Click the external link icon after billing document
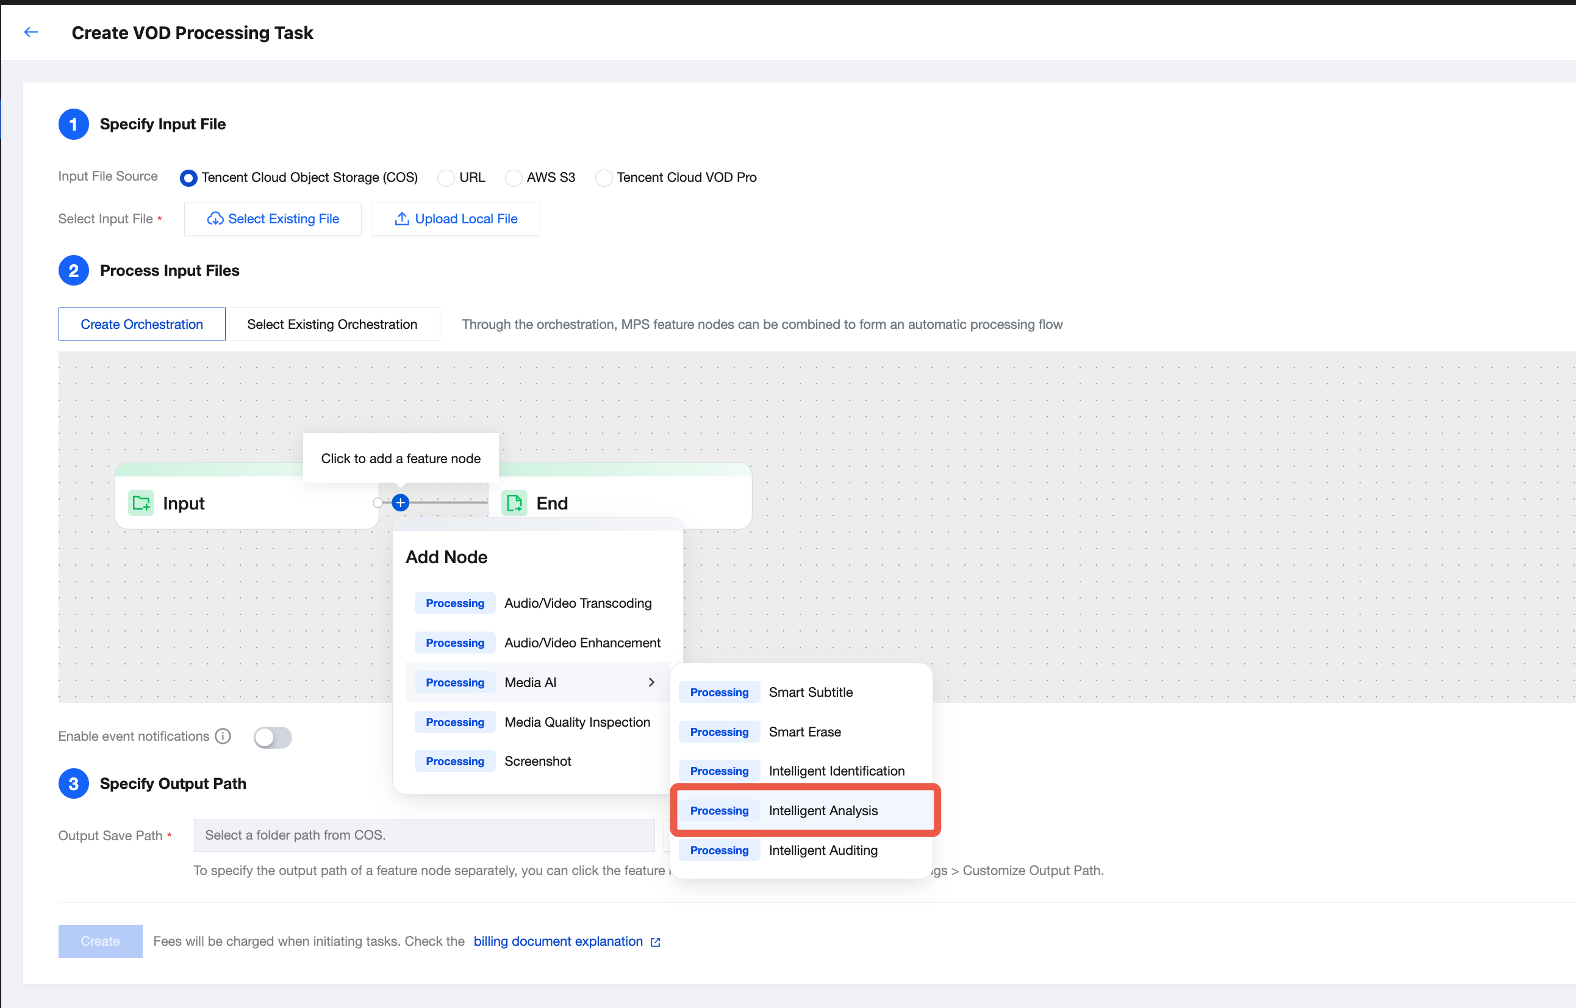The width and height of the screenshot is (1576, 1008). (655, 942)
